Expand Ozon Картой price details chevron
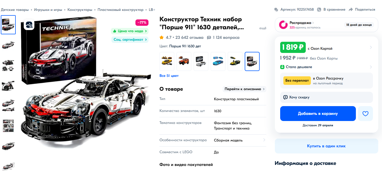Viewport: 382px width, 171px height. coord(371,48)
